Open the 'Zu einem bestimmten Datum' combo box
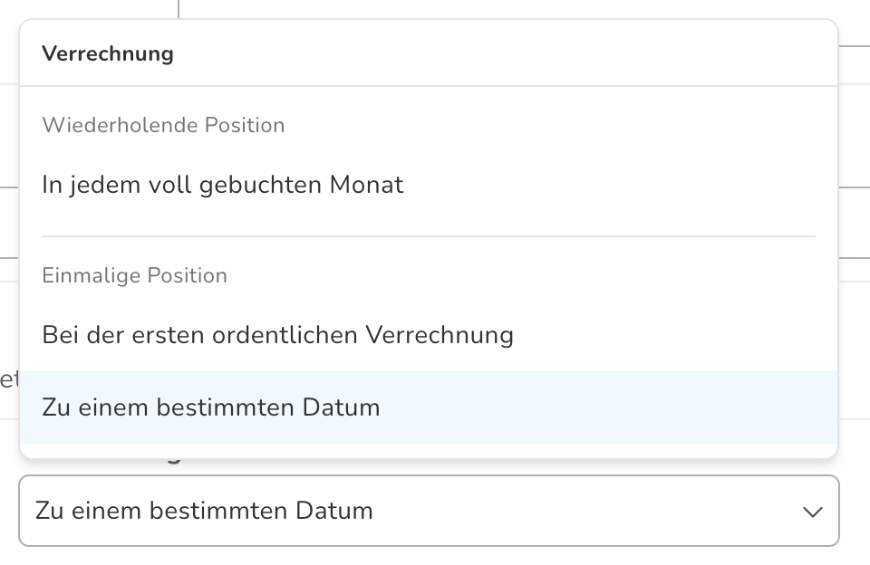 pos(429,511)
